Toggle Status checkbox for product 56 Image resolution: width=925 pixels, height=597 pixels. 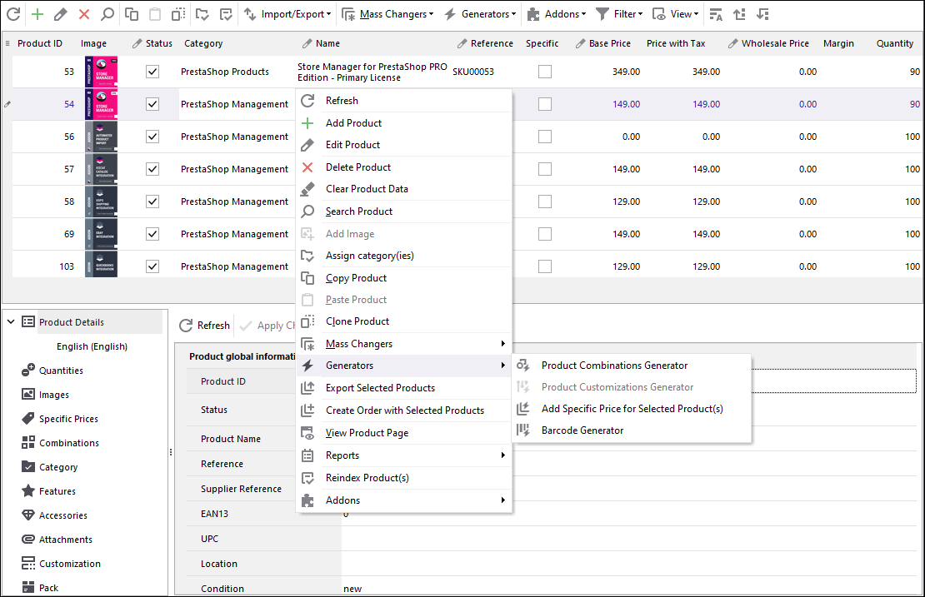point(152,137)
